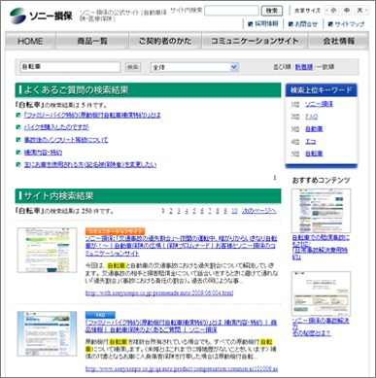Select top keyword FAQ
This screenshot has height=378, width=376.
tap(312, 117)
